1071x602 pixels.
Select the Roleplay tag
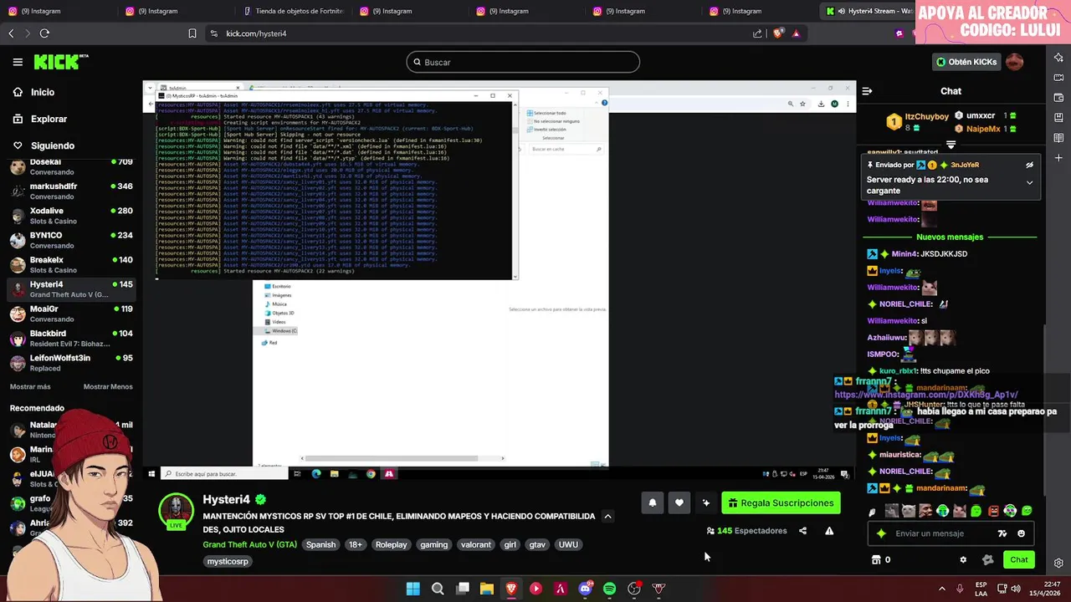tap(391, 544)
